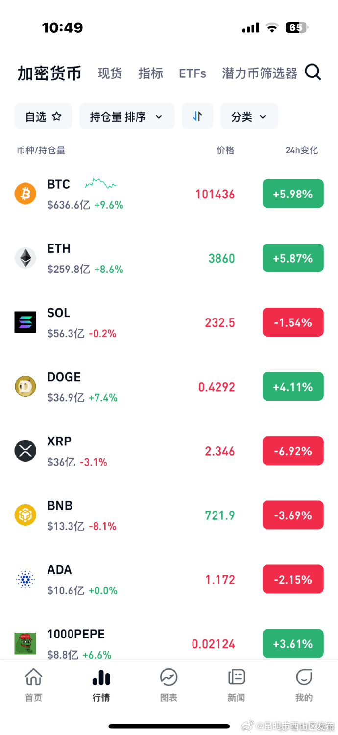Open the 持仓量 排序 dropdown
This screenshot has width=338, height=735.
[126, 117]
